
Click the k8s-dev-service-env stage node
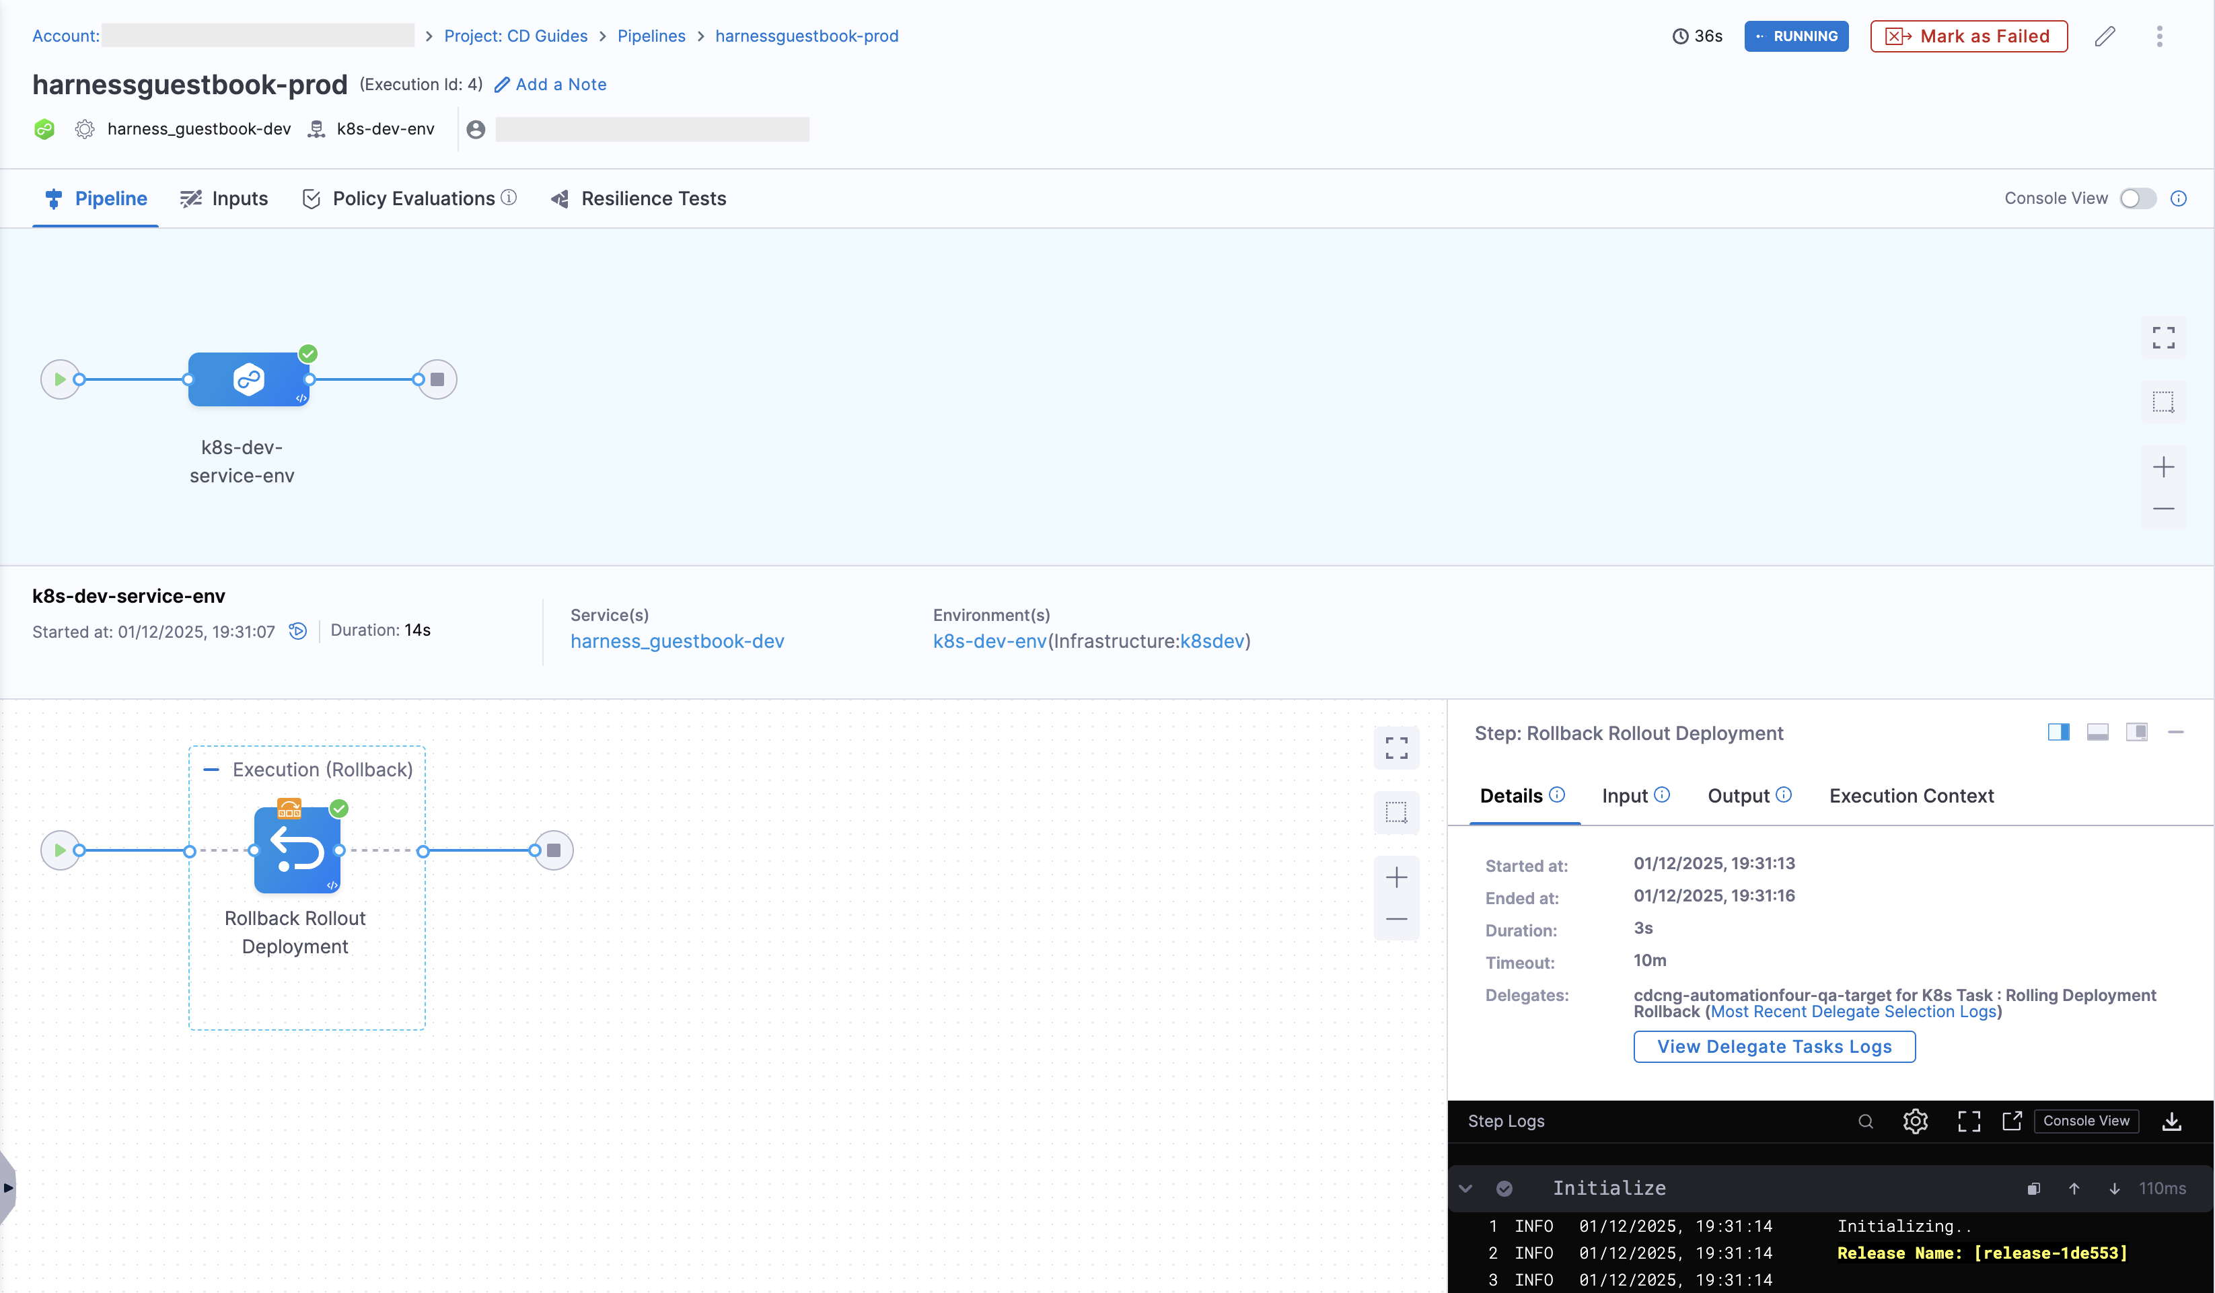click(x=249, y=379)
